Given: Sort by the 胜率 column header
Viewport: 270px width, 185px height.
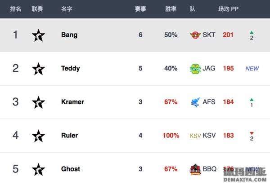Looking at the screenshot, I should tap(171, 9).
